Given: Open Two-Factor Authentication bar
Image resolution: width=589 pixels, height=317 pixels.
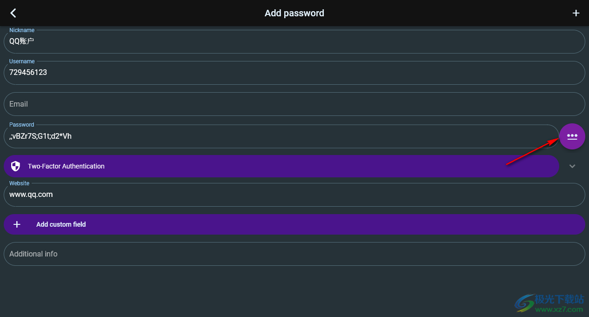Looking at the screenshot, I should [x=281, y=166].
